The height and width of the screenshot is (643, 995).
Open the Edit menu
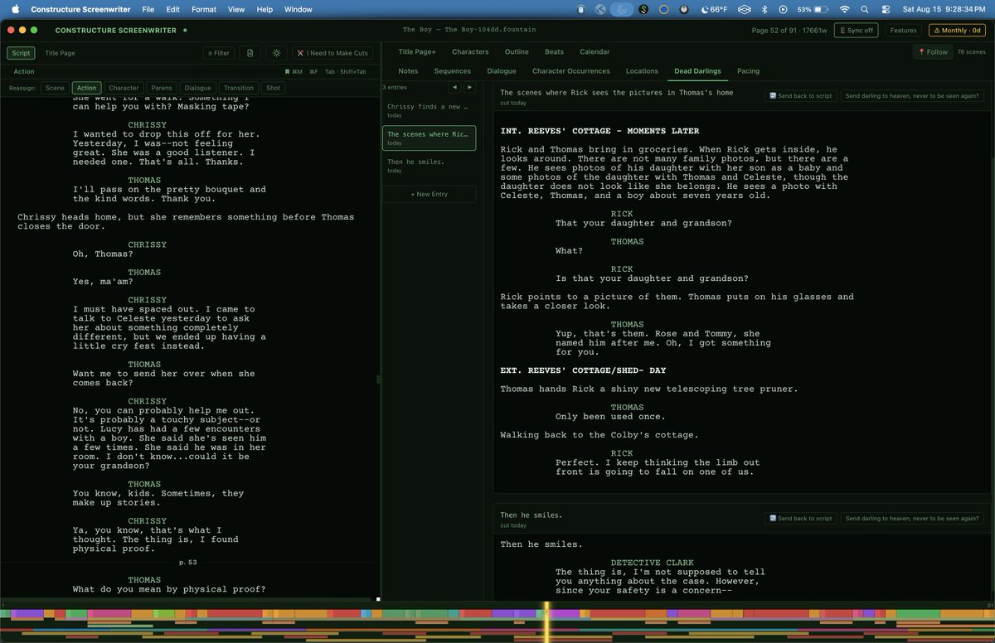pyautogui.click(x=172, y=9)
